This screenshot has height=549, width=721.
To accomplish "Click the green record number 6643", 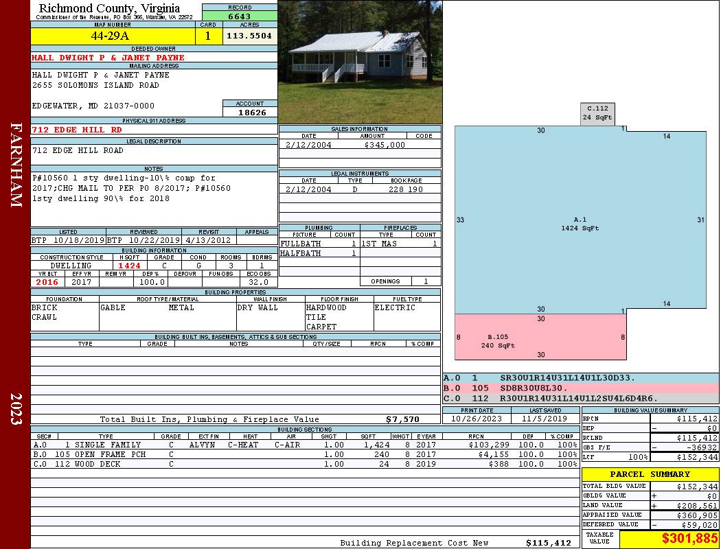I will 240,16.
